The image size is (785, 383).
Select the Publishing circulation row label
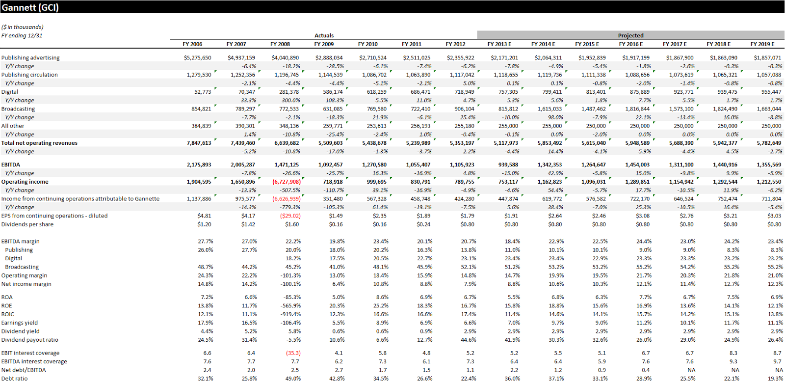[x=29, y=75]
